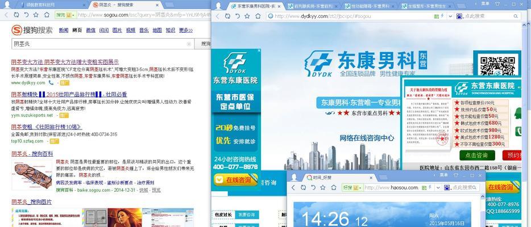The width and height of the screenshot is (531, 227).
Task: Expand 更多>> on the Sogou navigation bar
Action: click(x=185, y=30)
